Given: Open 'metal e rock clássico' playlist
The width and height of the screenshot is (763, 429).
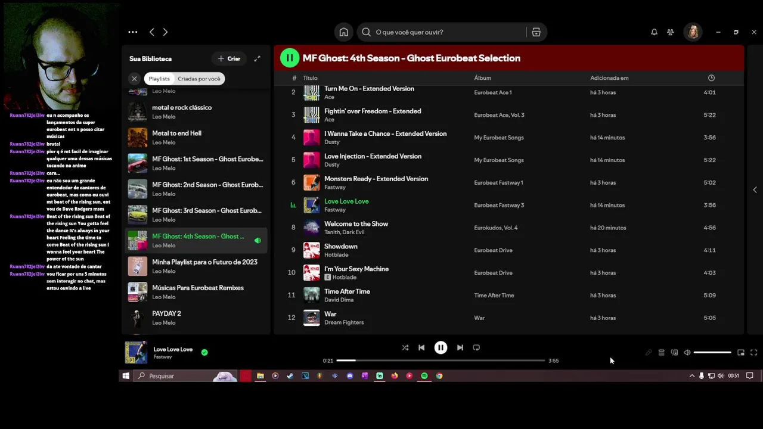Looking at the screenshot, I should pos(196,112).
